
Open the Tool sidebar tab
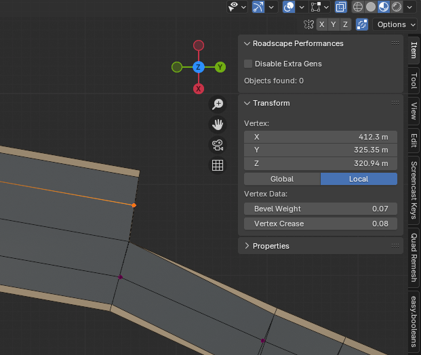tap(414, 81)
